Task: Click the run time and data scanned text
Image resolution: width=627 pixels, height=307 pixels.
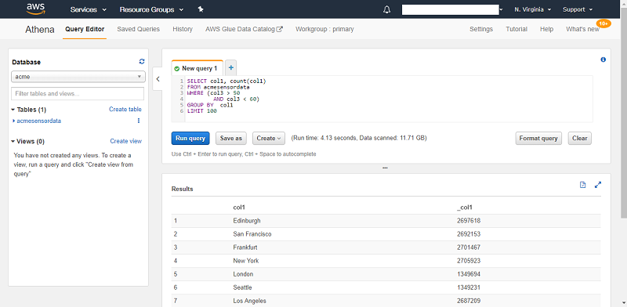Action: (359, 138)
